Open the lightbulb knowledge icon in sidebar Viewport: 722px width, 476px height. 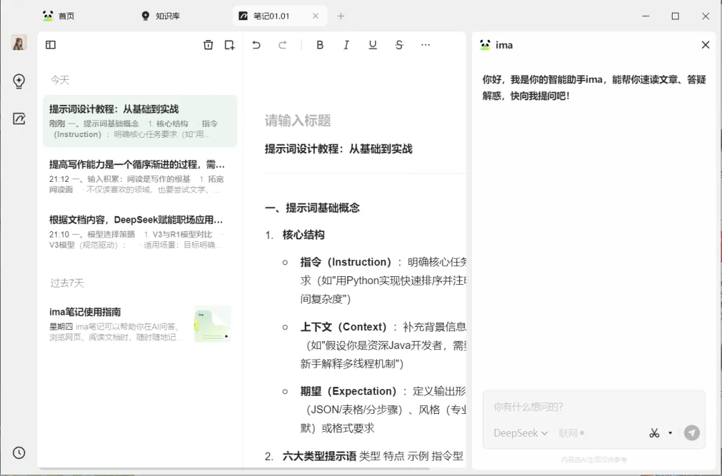19,81
